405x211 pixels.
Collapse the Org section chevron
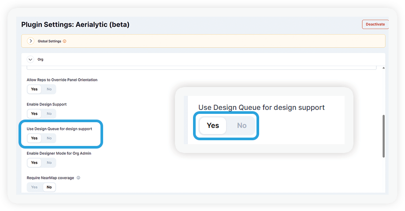click(30, 59)
